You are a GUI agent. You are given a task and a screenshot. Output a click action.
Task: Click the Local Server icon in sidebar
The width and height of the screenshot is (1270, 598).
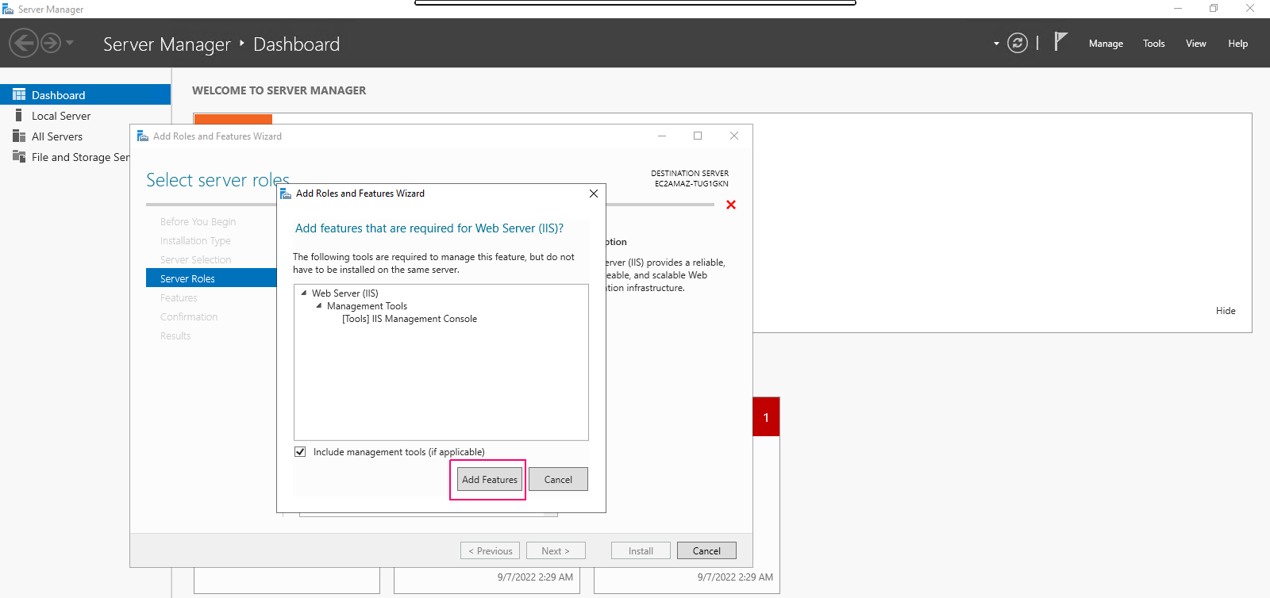(x=19, y=115)
